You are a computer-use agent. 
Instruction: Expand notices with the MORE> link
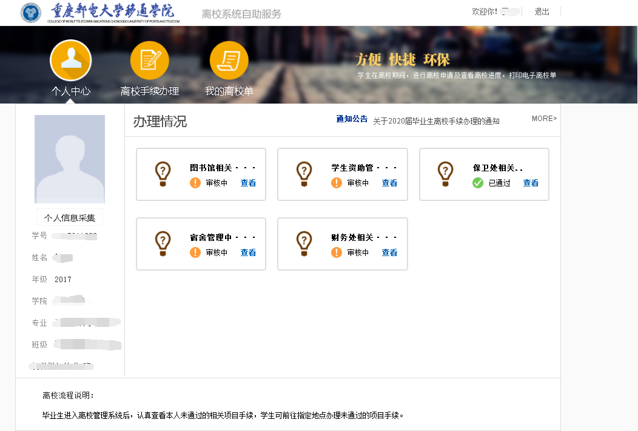point(544,119)
